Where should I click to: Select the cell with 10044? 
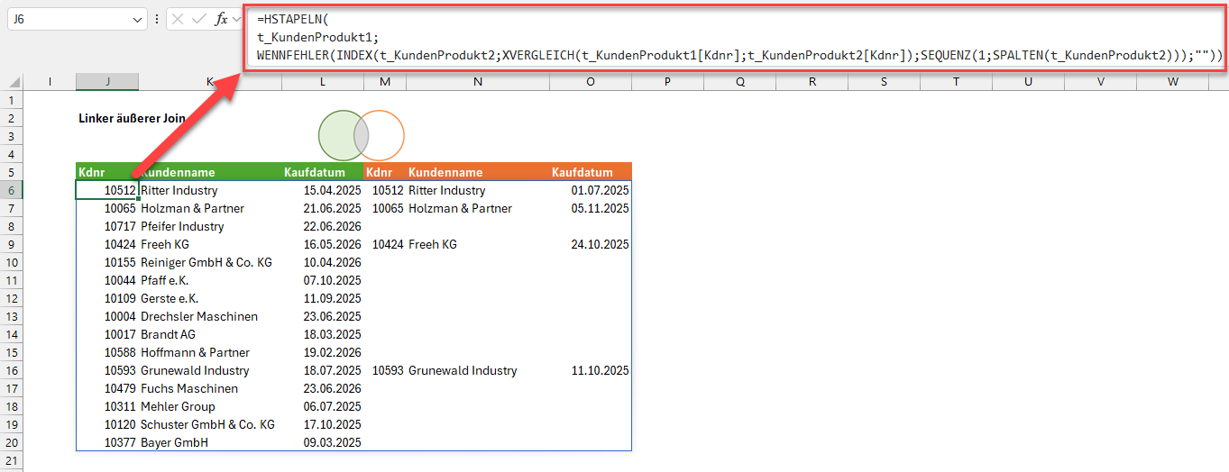coord(107,280)
